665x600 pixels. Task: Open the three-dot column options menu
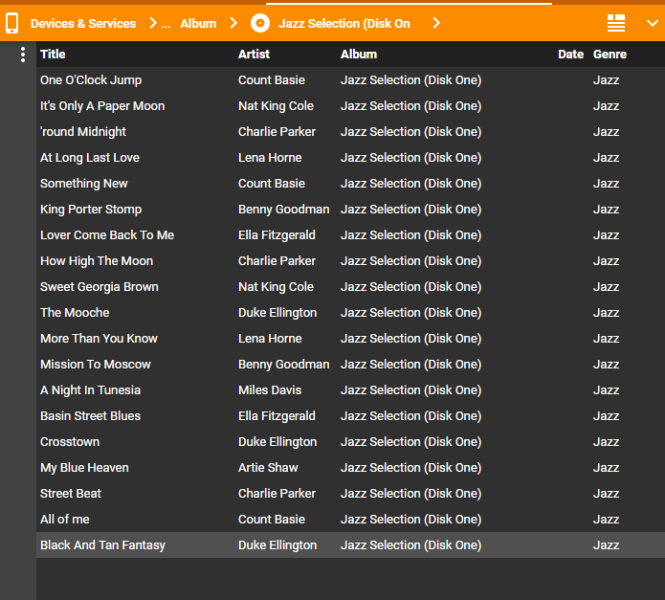coord(23,56)
